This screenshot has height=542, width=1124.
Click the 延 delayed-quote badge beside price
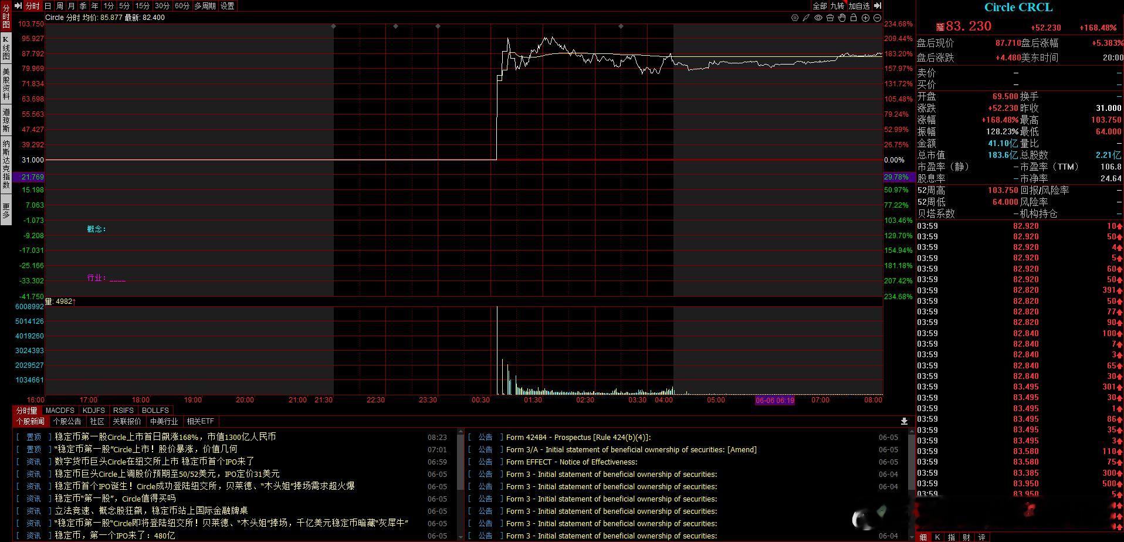[940, 27]
